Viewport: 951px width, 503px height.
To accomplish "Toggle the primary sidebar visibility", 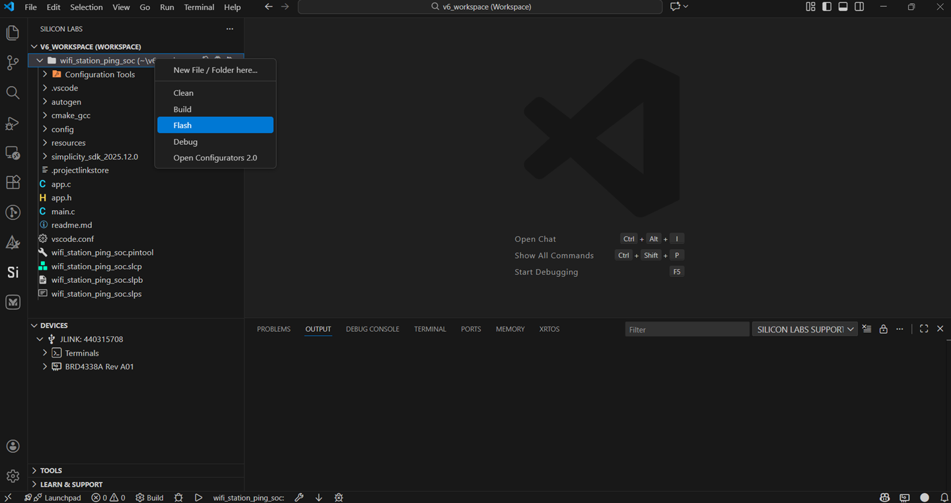I will click(x=827, y=7).
